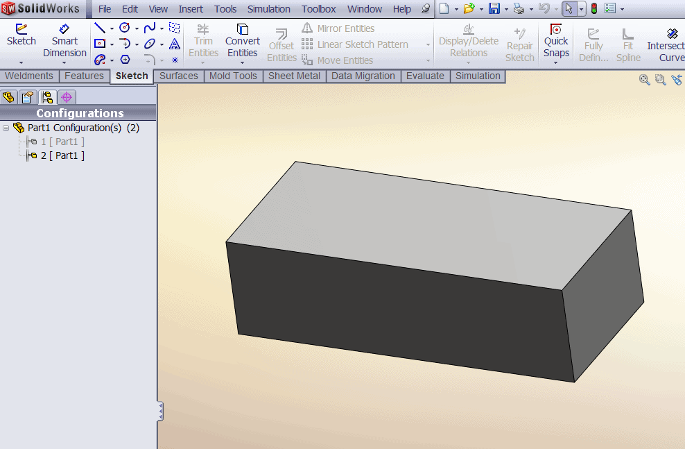Open the dropdown arrow beside Line tool
Image resolution: width=685 pixels, height=449 pixels.
tap(112, 29)
